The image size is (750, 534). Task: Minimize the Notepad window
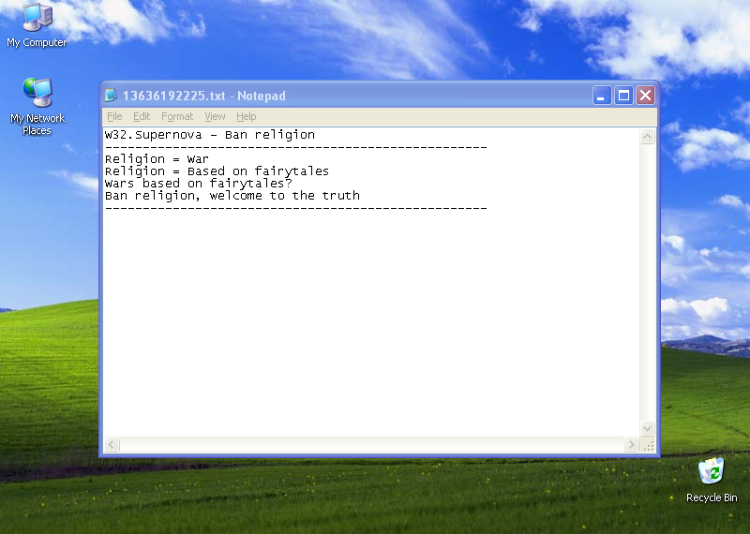[602, 96]
